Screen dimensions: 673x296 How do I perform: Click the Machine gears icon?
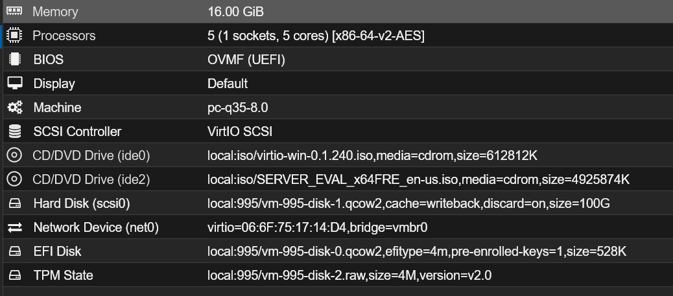pos(14,108)
